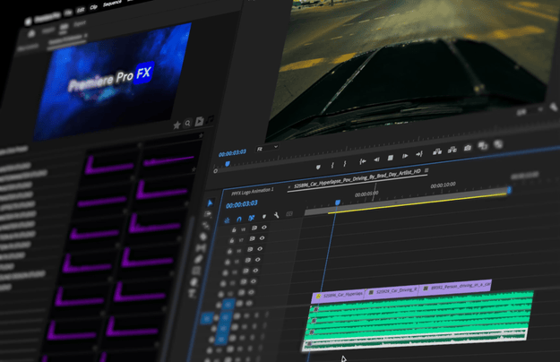Close the 525896_Car_Hyperlapse sequence tab

(x=289, y=186)
